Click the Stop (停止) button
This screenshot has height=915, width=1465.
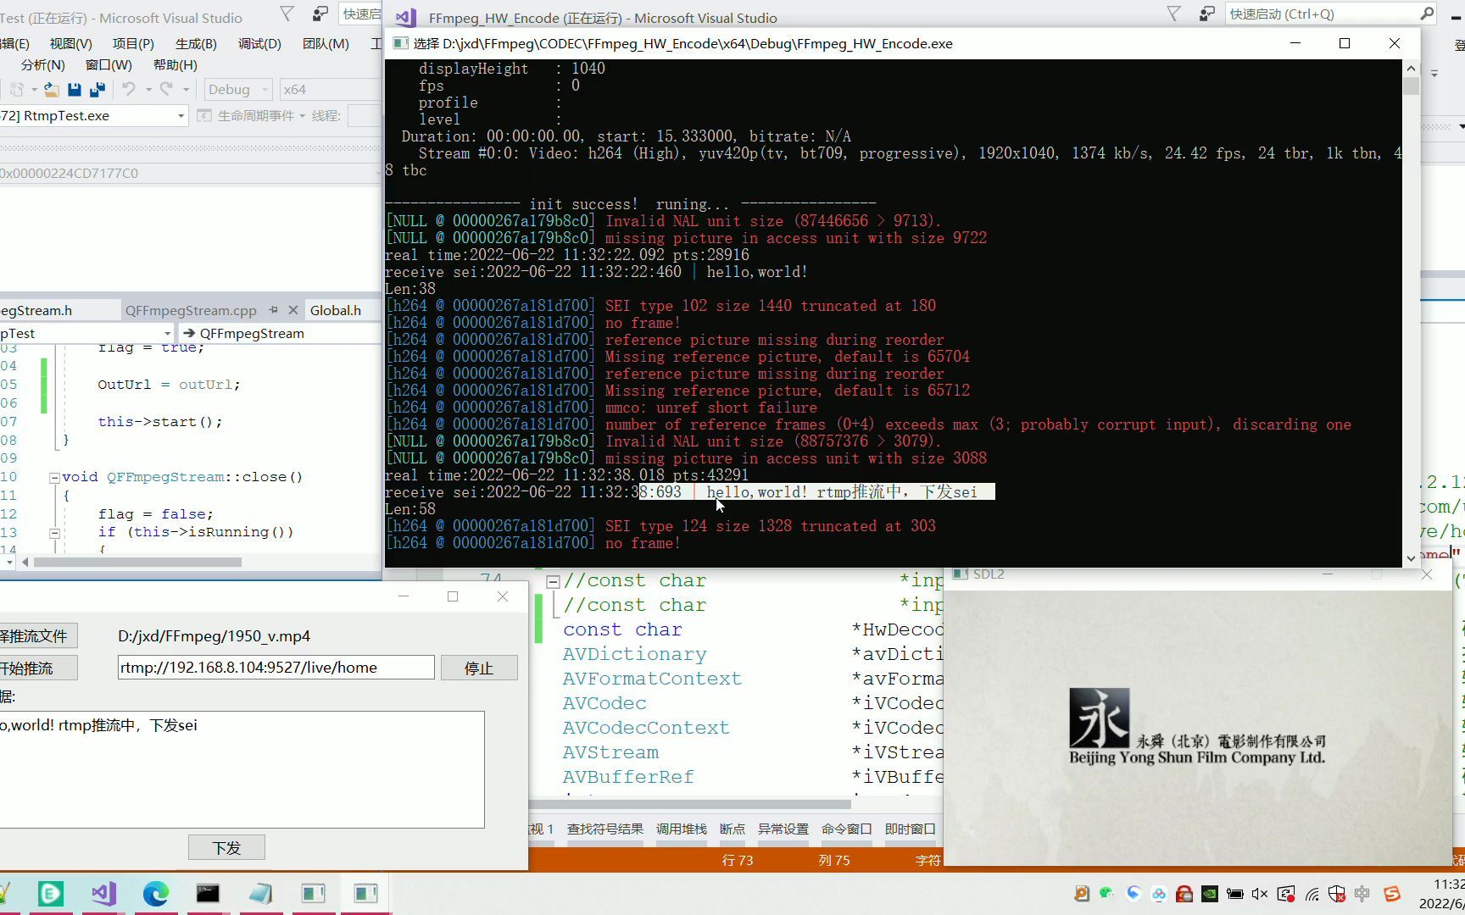tap(479, 668)
